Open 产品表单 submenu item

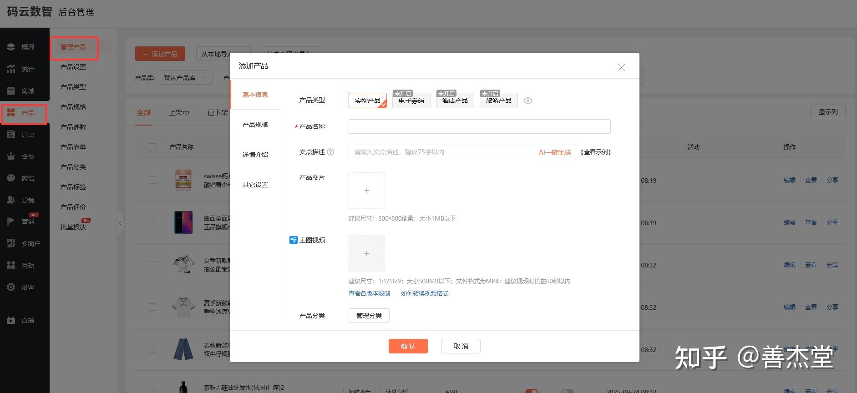pyautogui.click(x=73, y=147)
